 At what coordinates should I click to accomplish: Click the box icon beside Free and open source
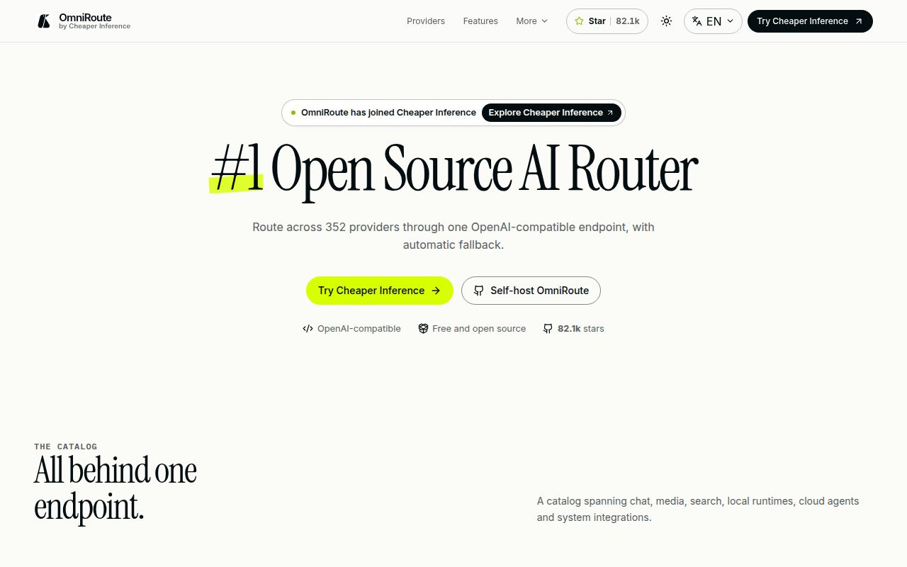pyautogui.click(x=423, y=329)
